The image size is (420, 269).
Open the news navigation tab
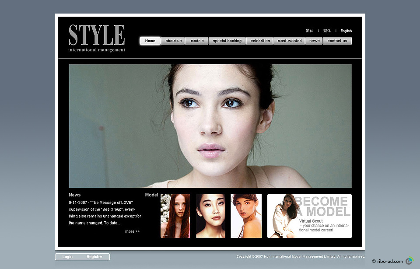click(314, 41)
